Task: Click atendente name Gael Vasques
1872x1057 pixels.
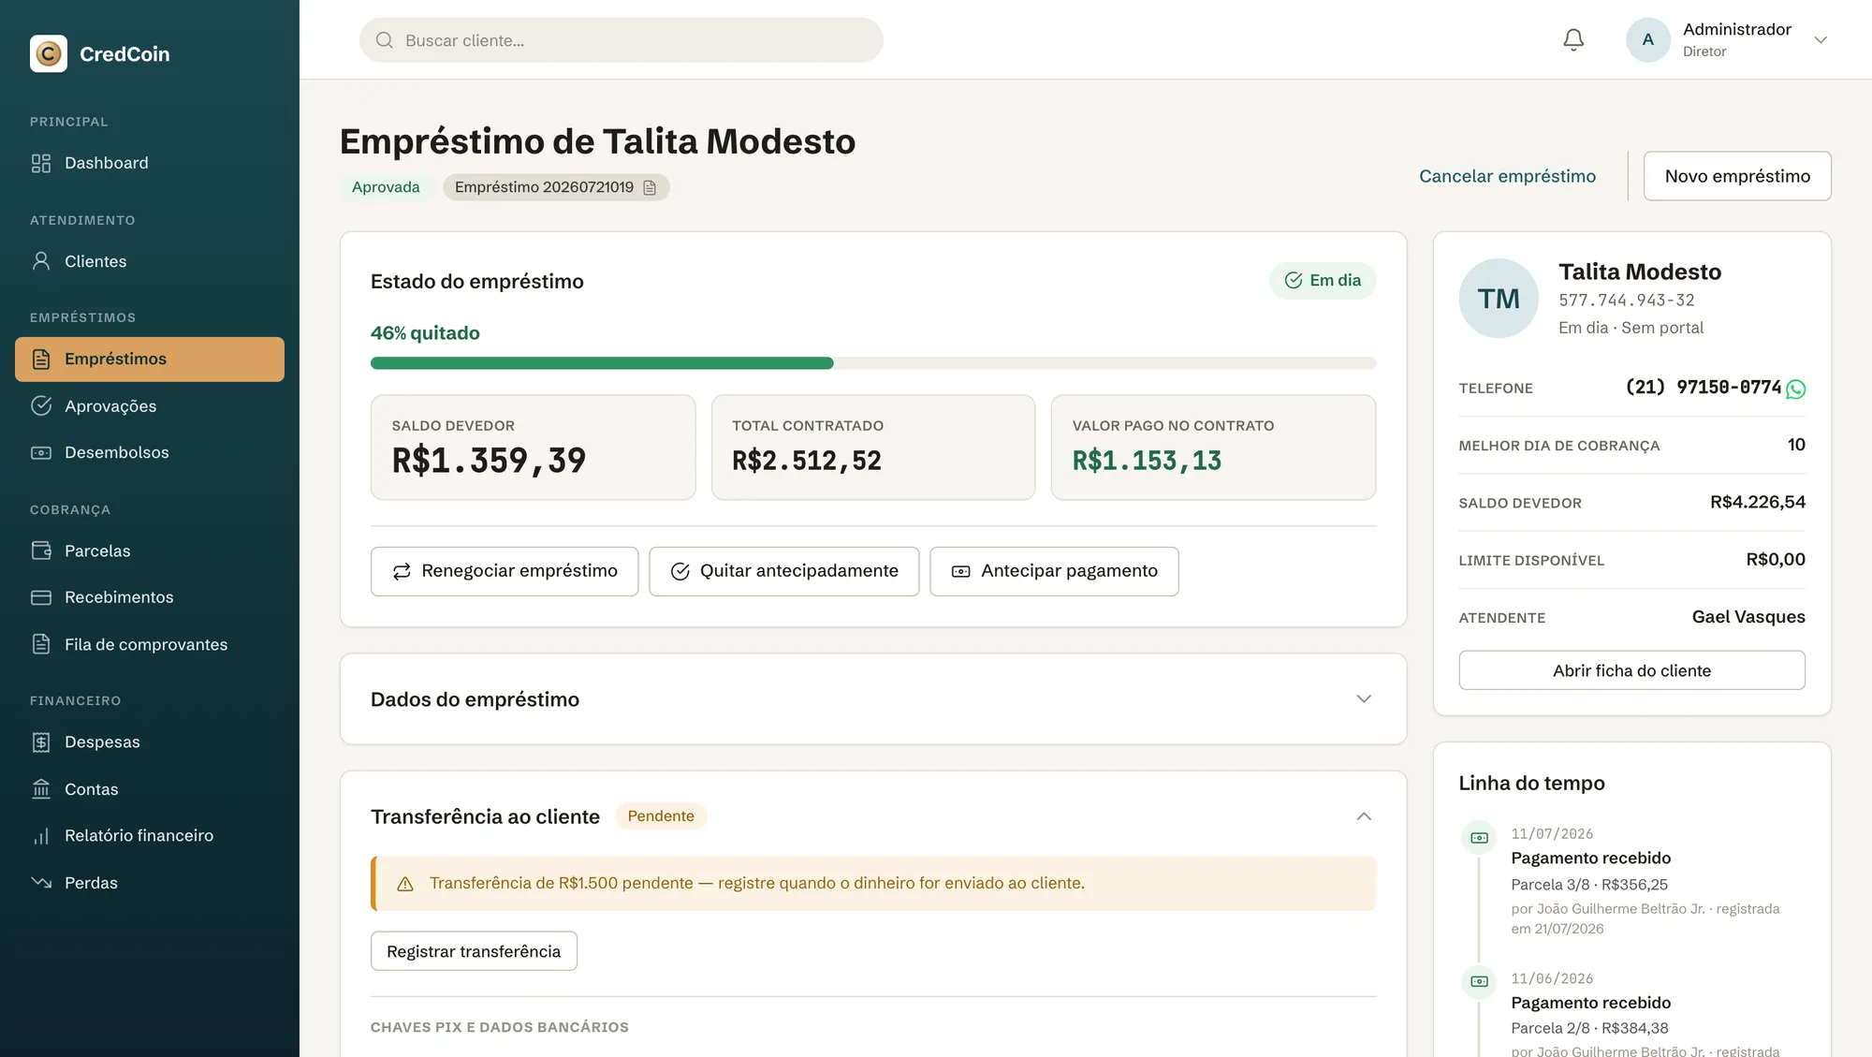Action: click(1748, 617)
